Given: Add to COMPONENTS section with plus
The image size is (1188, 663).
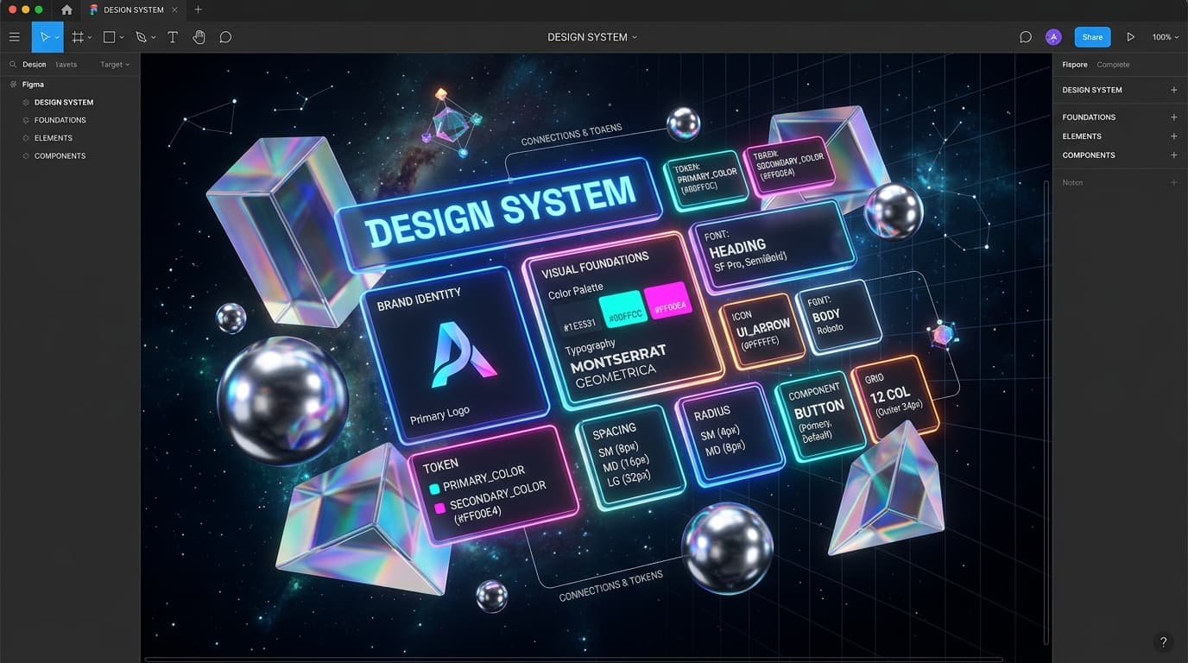Looking at the screenshot, I should tap(1173, 155).
